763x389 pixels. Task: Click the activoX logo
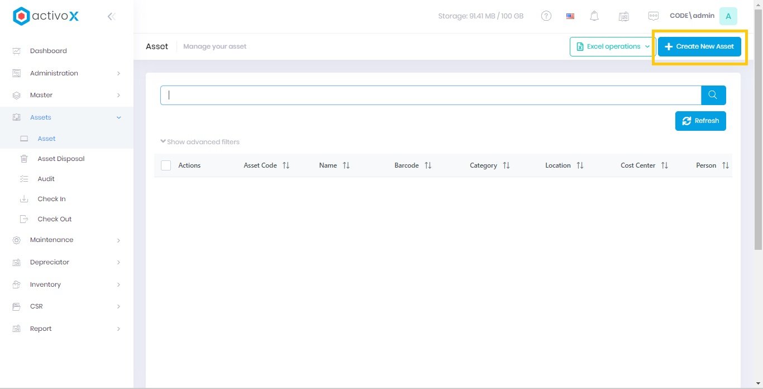click(46, 16)
